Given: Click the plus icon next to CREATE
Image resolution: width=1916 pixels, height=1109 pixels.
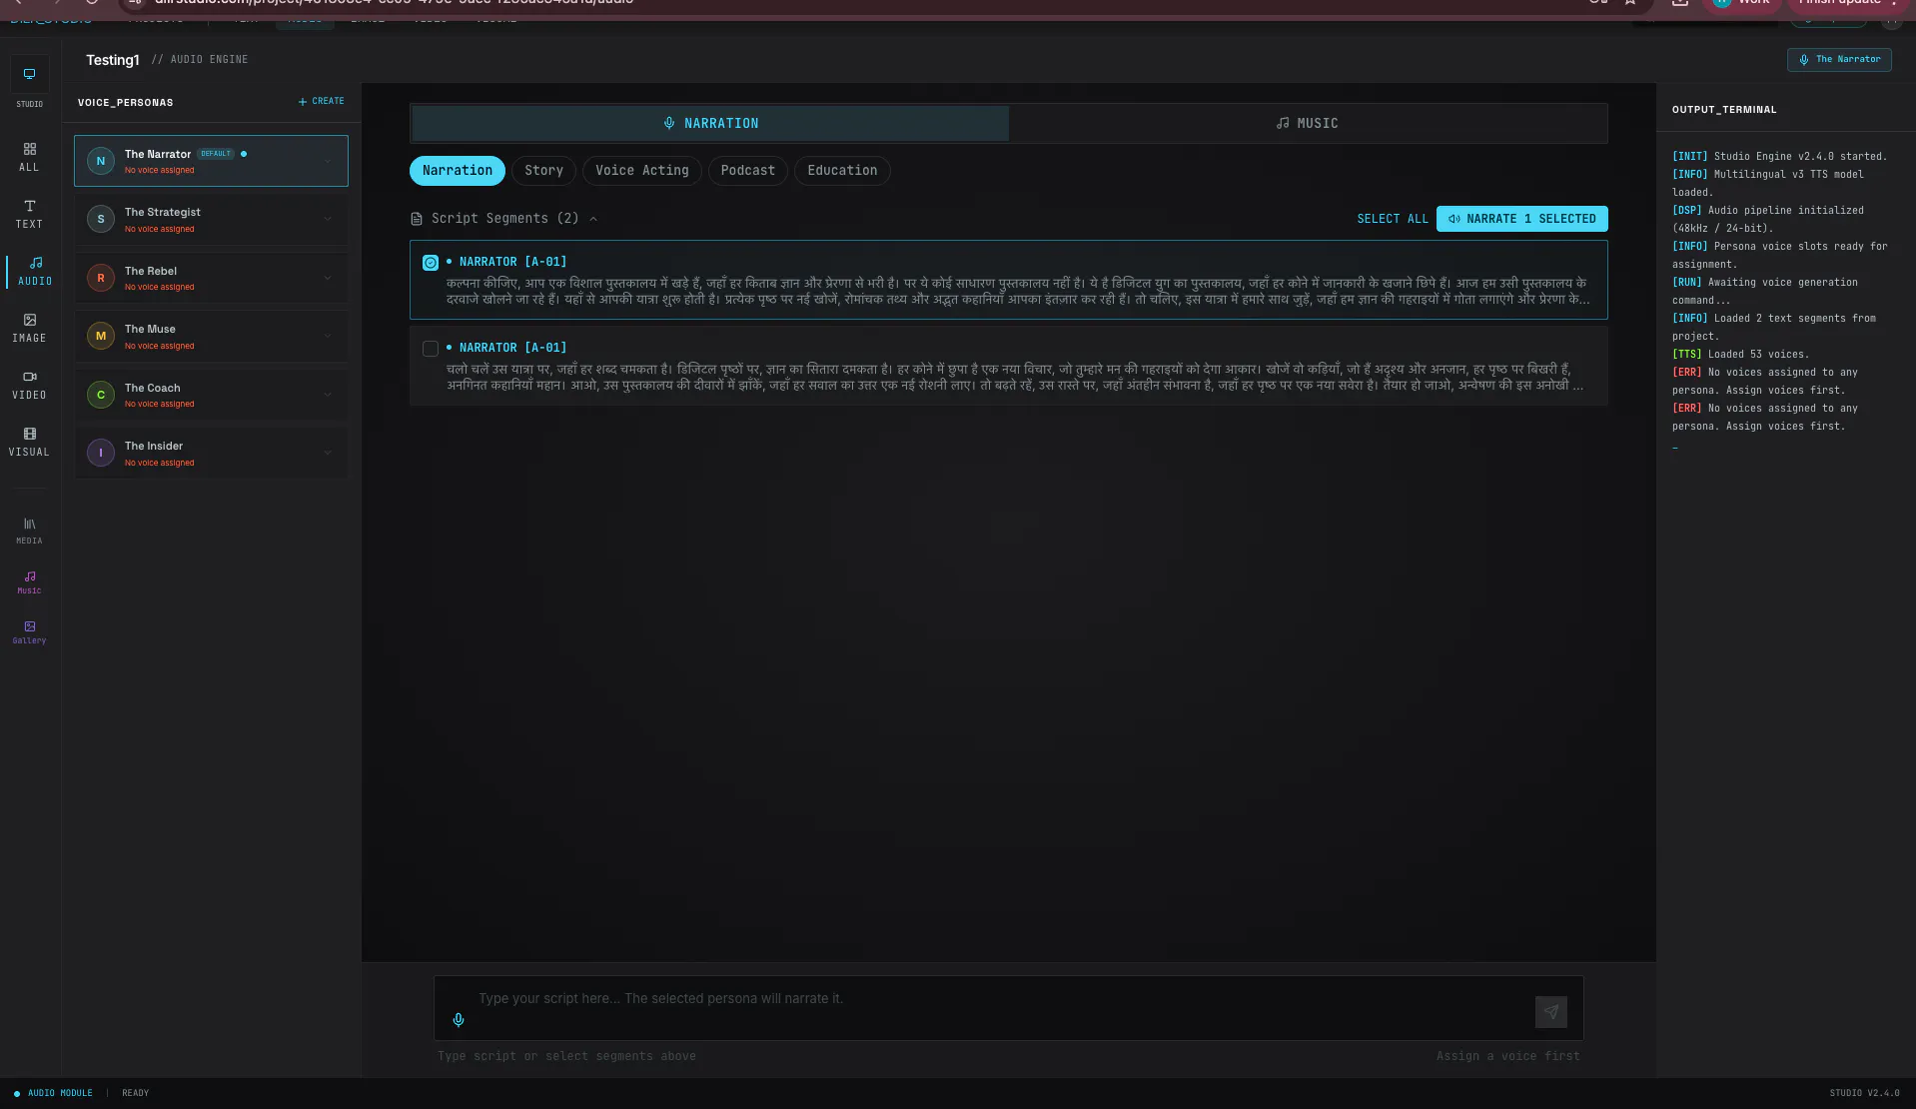Looking at the screenshot, I should (303, 102).
